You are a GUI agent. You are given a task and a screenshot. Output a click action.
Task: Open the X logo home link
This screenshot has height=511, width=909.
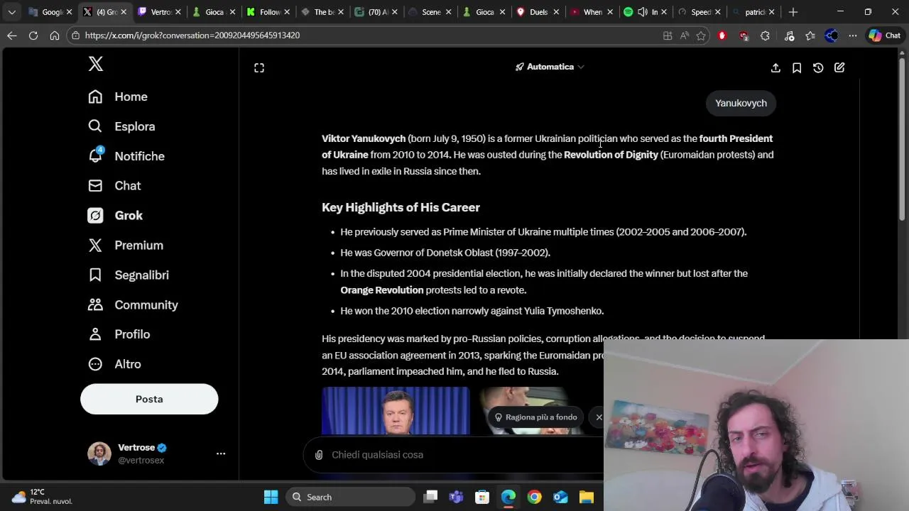(x=96, y=64)
